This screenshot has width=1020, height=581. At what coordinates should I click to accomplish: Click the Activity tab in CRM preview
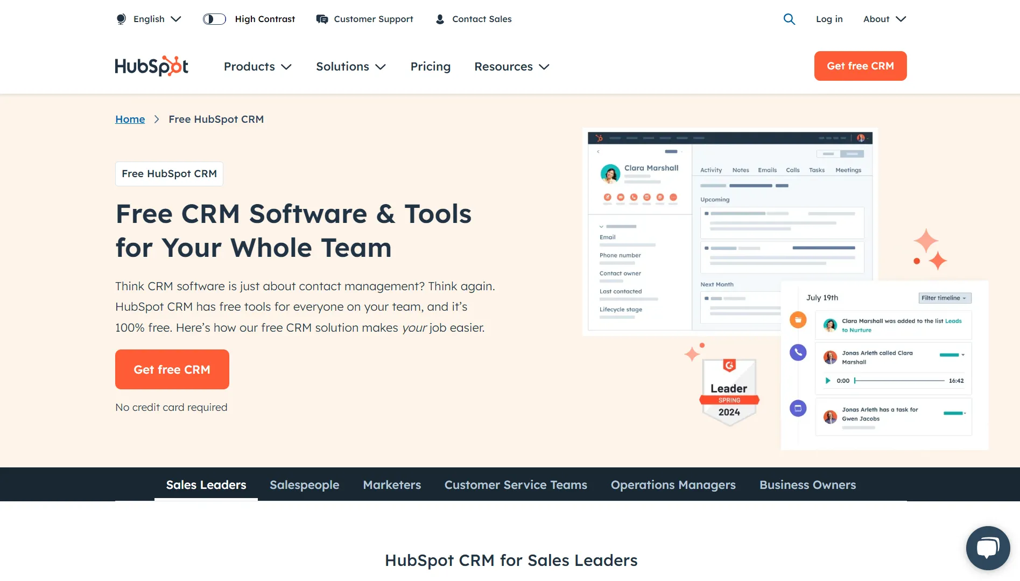point(711,170)
